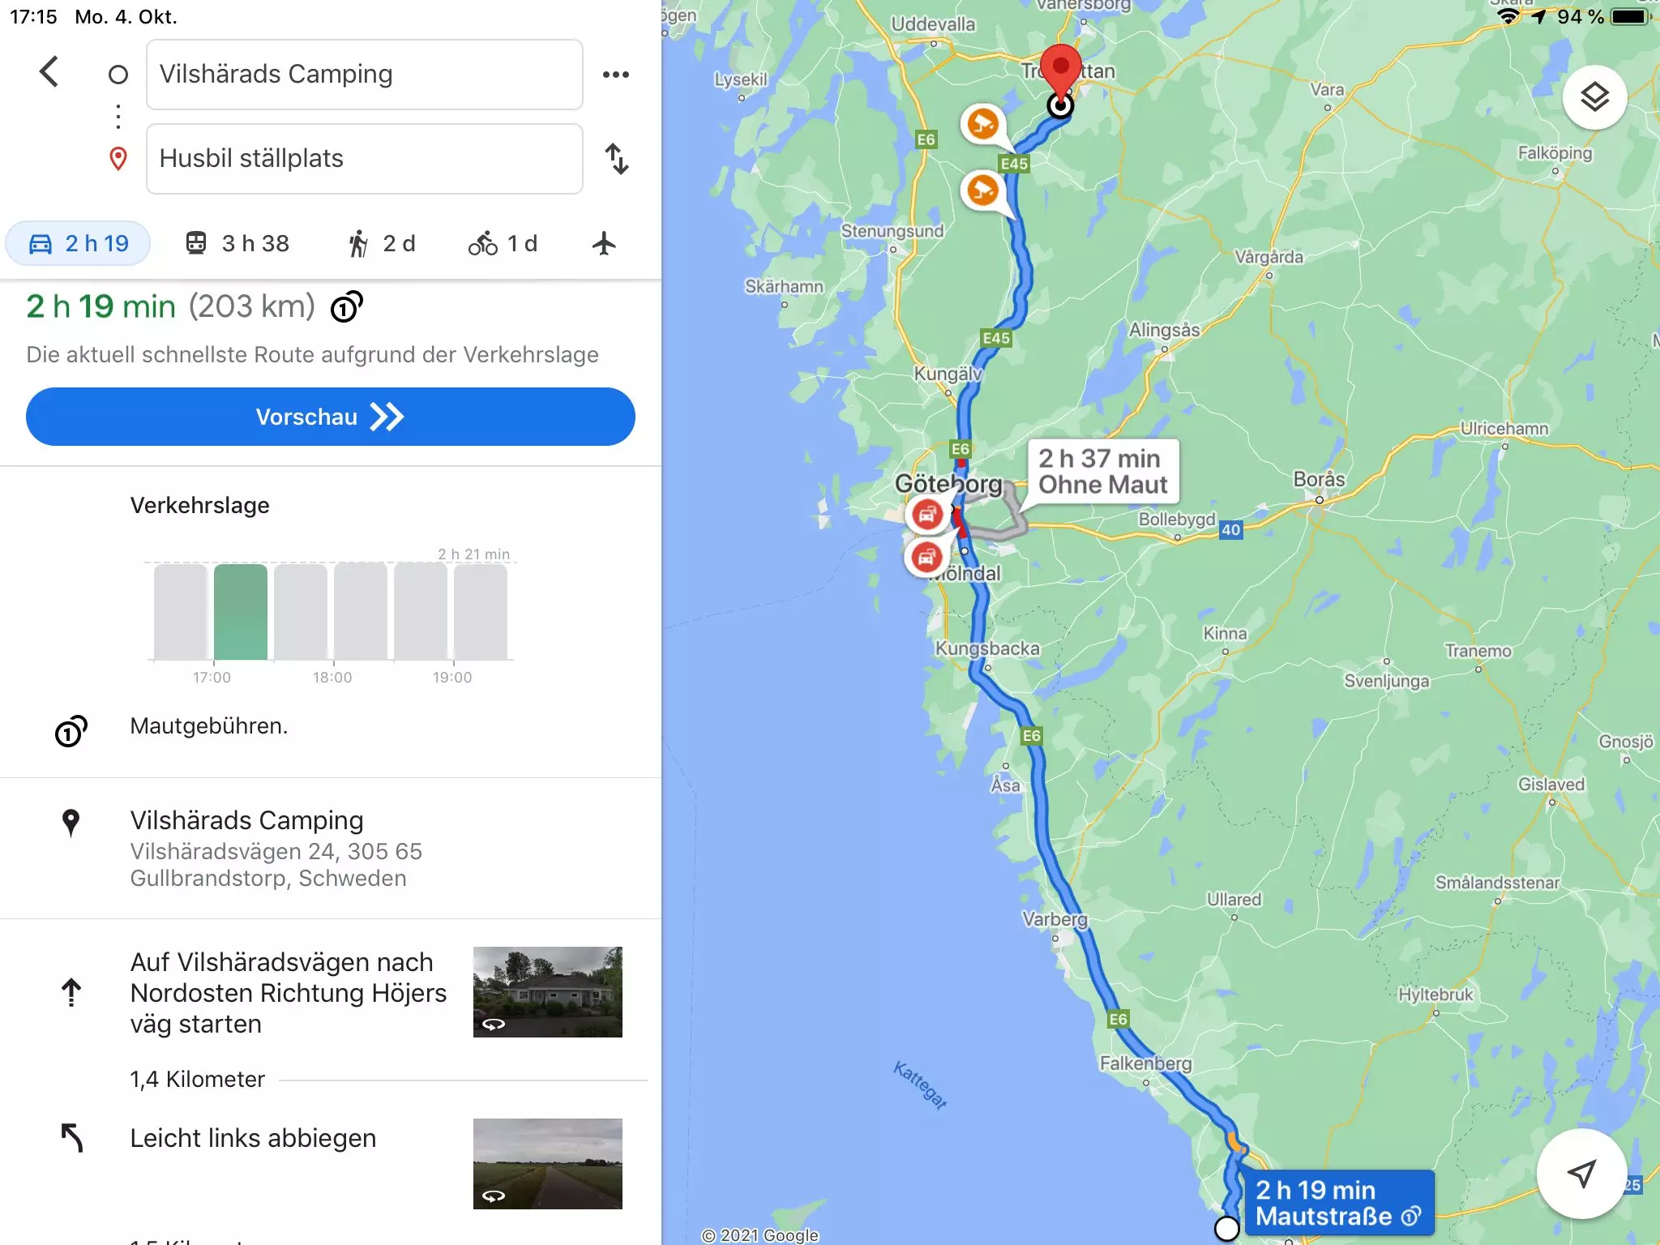The width and height of the screenshot is (1660, 1245).
Task: Select the green traffic bar in Verkehrslage chart
Action: pos(241,612)
